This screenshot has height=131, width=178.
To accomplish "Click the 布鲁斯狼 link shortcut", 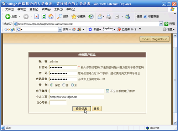I will pyautogui.click(x=151, y=16).
